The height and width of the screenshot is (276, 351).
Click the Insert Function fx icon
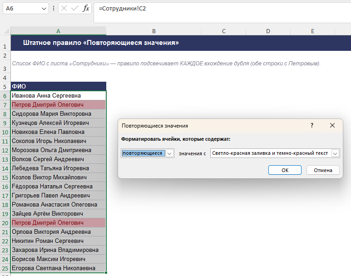pos(86,9)
